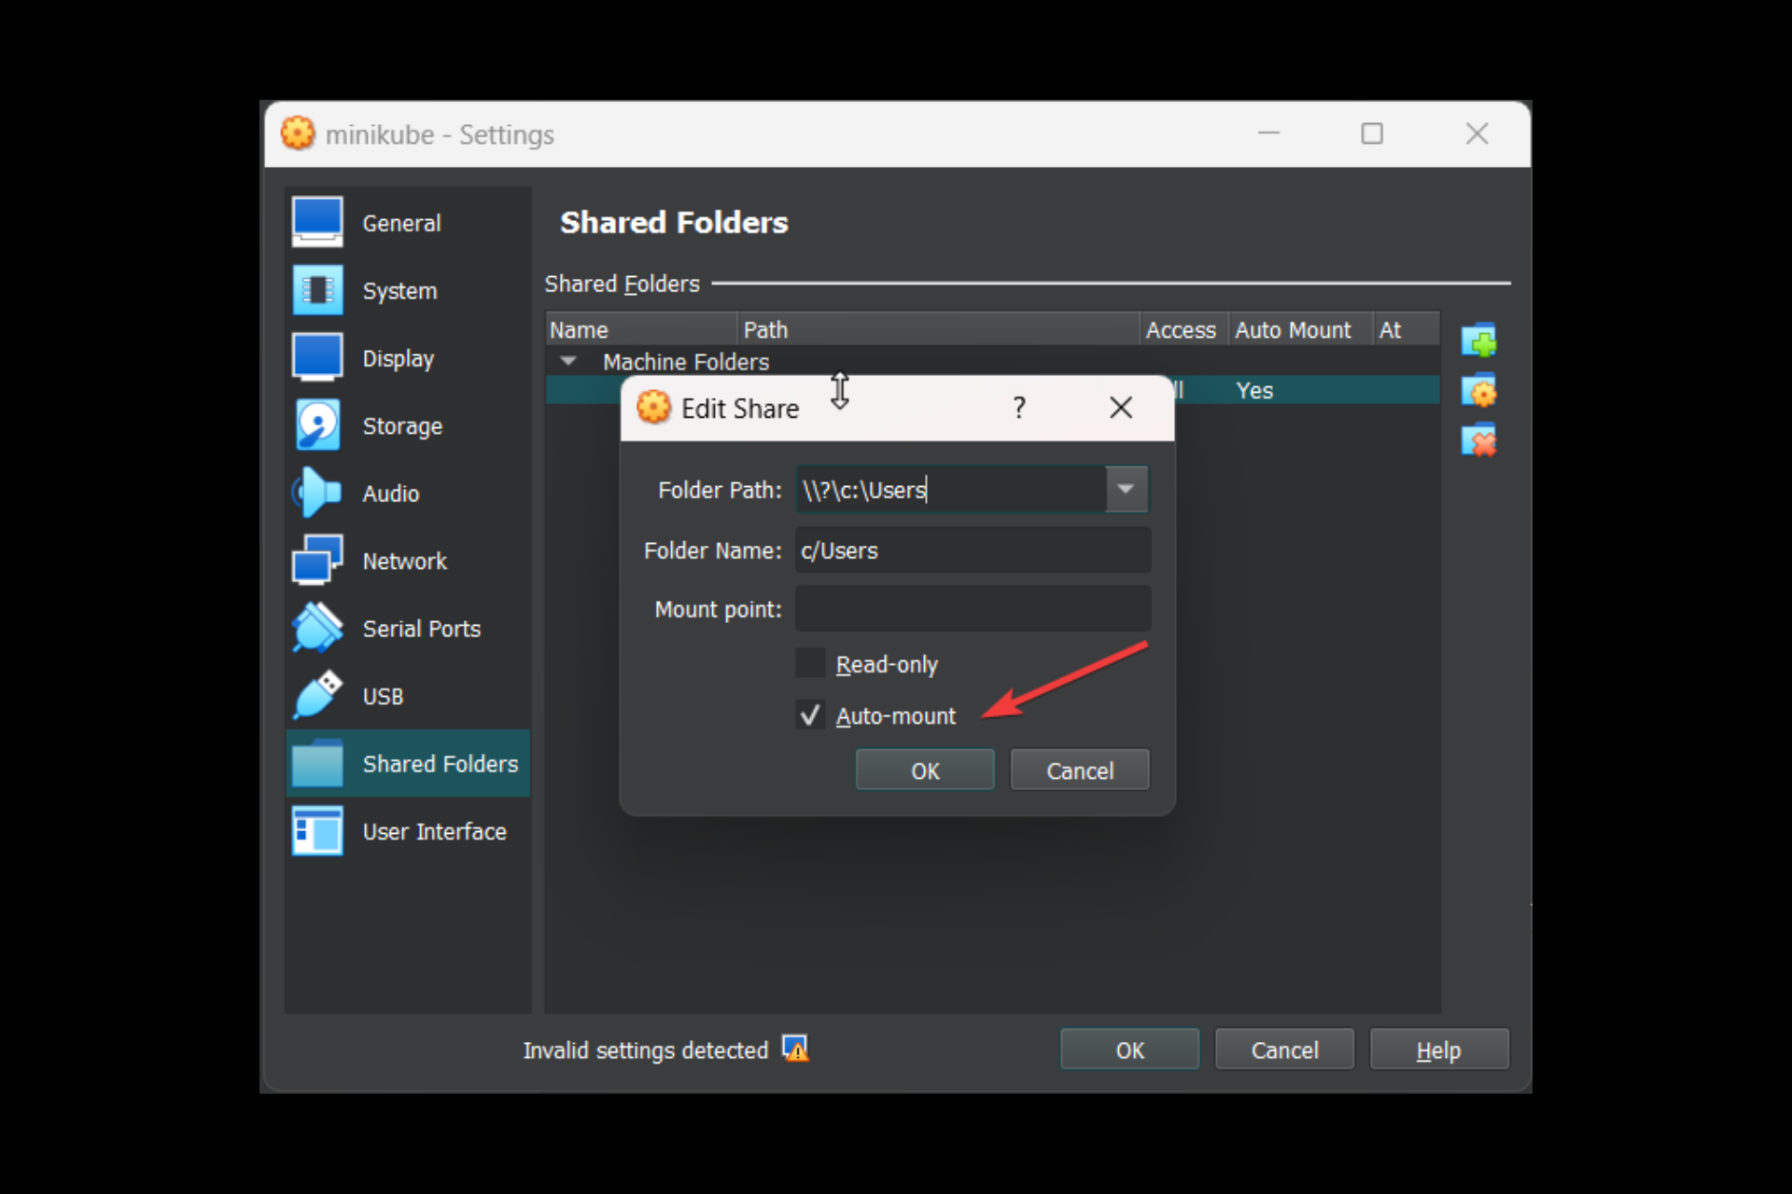The height and width of the screenshot is (1194, 1792).
Task: Open the System settings category
Action: [408, 290]
